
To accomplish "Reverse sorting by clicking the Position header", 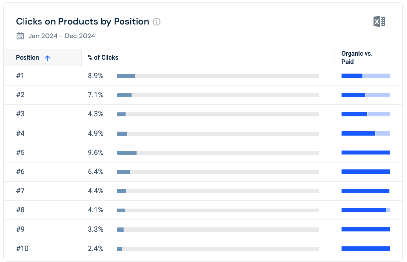I will tap(27, 57).
